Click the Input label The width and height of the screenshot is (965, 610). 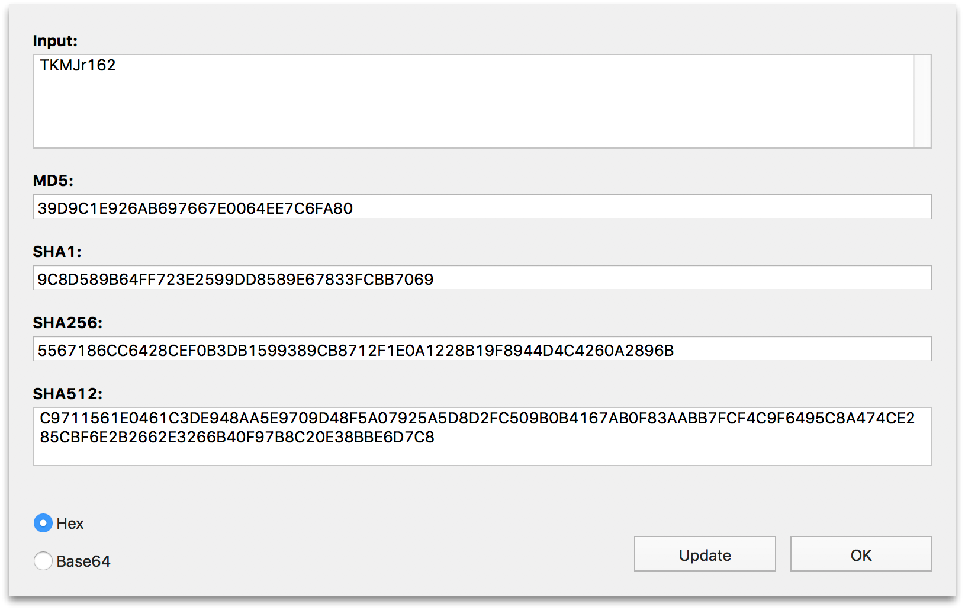point(56,40)
